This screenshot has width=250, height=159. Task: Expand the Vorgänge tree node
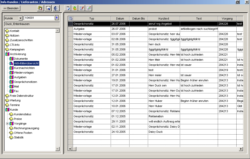[x=7, y=123]
